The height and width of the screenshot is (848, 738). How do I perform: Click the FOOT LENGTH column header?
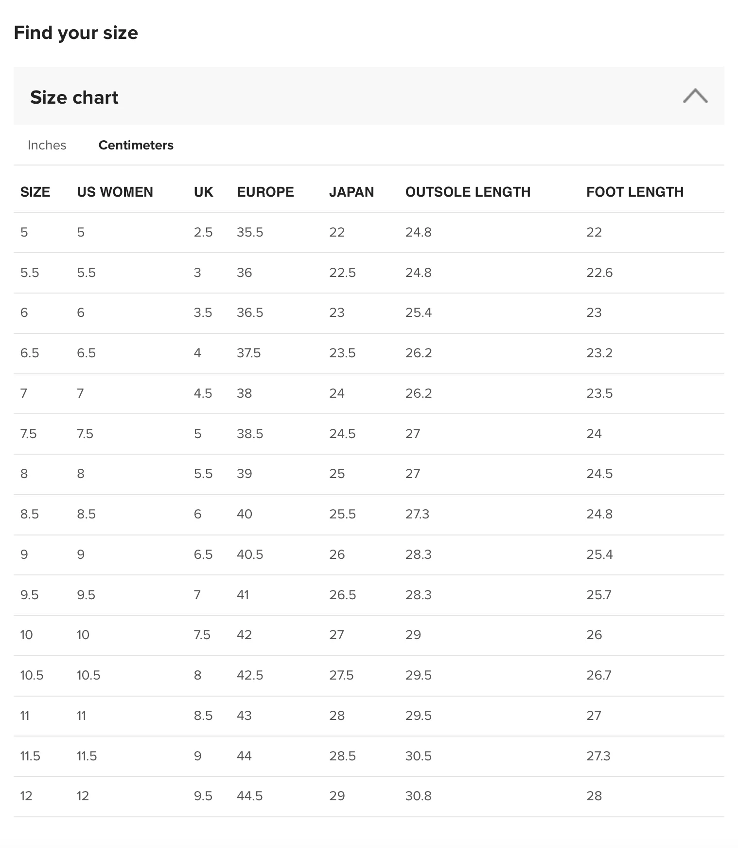pyautogui.click(x=635, y=192)
